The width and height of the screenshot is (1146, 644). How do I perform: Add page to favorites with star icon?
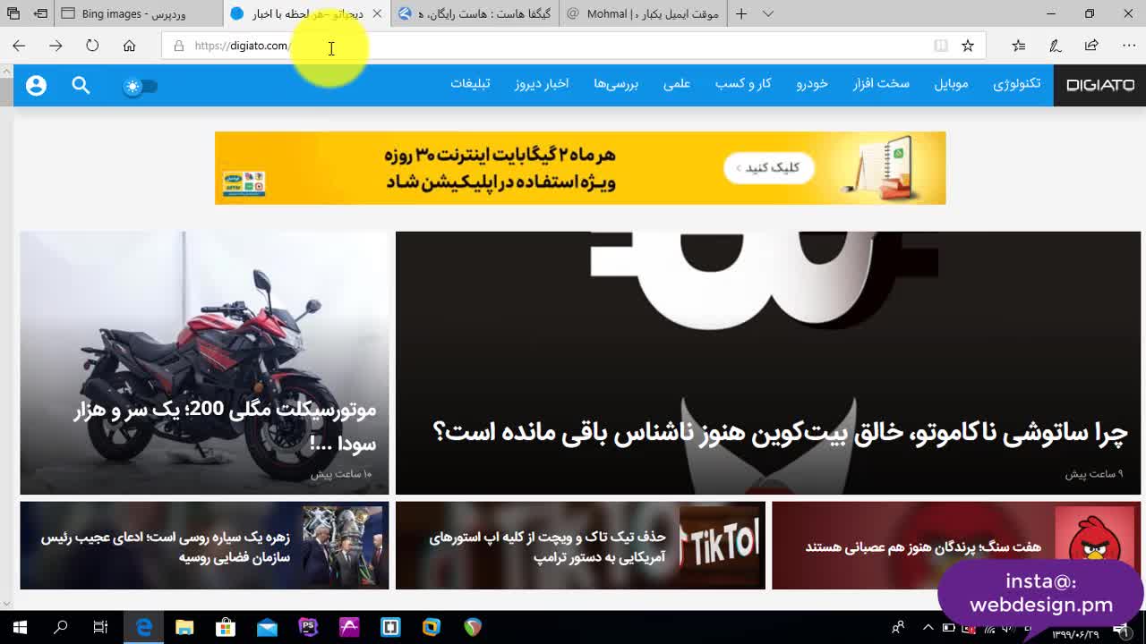click(967, 46)
